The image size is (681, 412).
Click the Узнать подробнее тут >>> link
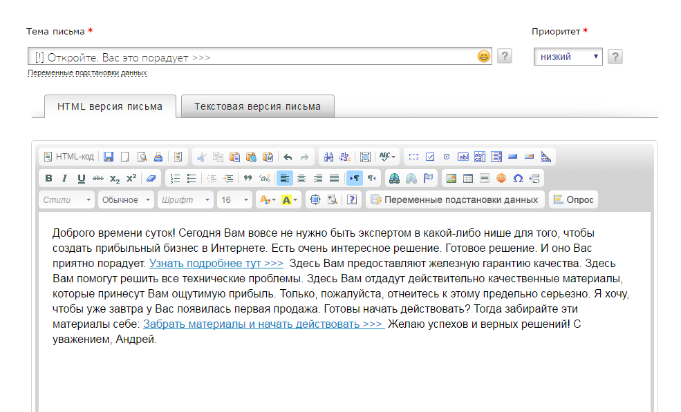tap(216, 263)
